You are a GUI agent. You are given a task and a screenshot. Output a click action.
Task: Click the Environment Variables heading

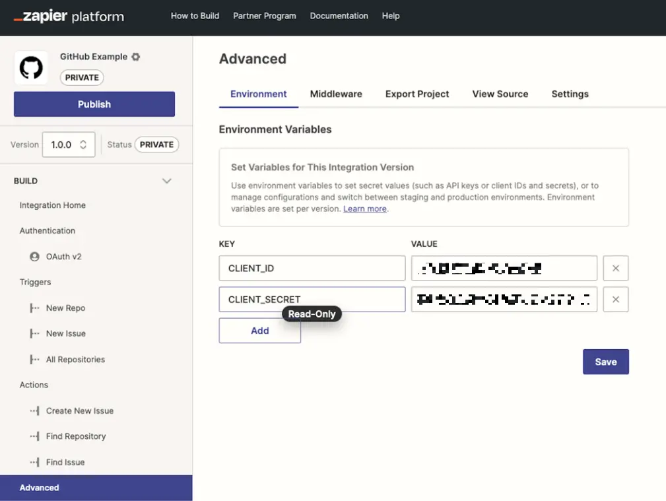pyautogui.click(x=275, y=129)
